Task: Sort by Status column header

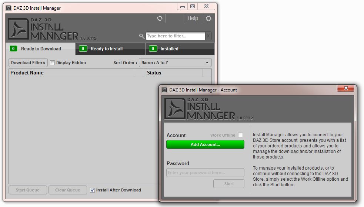Action: [x=173, y=73]
